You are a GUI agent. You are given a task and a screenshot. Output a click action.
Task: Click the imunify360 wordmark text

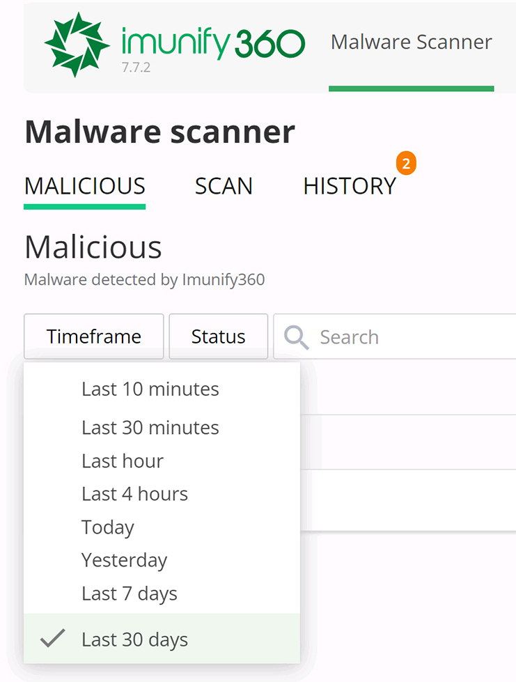pos(213,42)
